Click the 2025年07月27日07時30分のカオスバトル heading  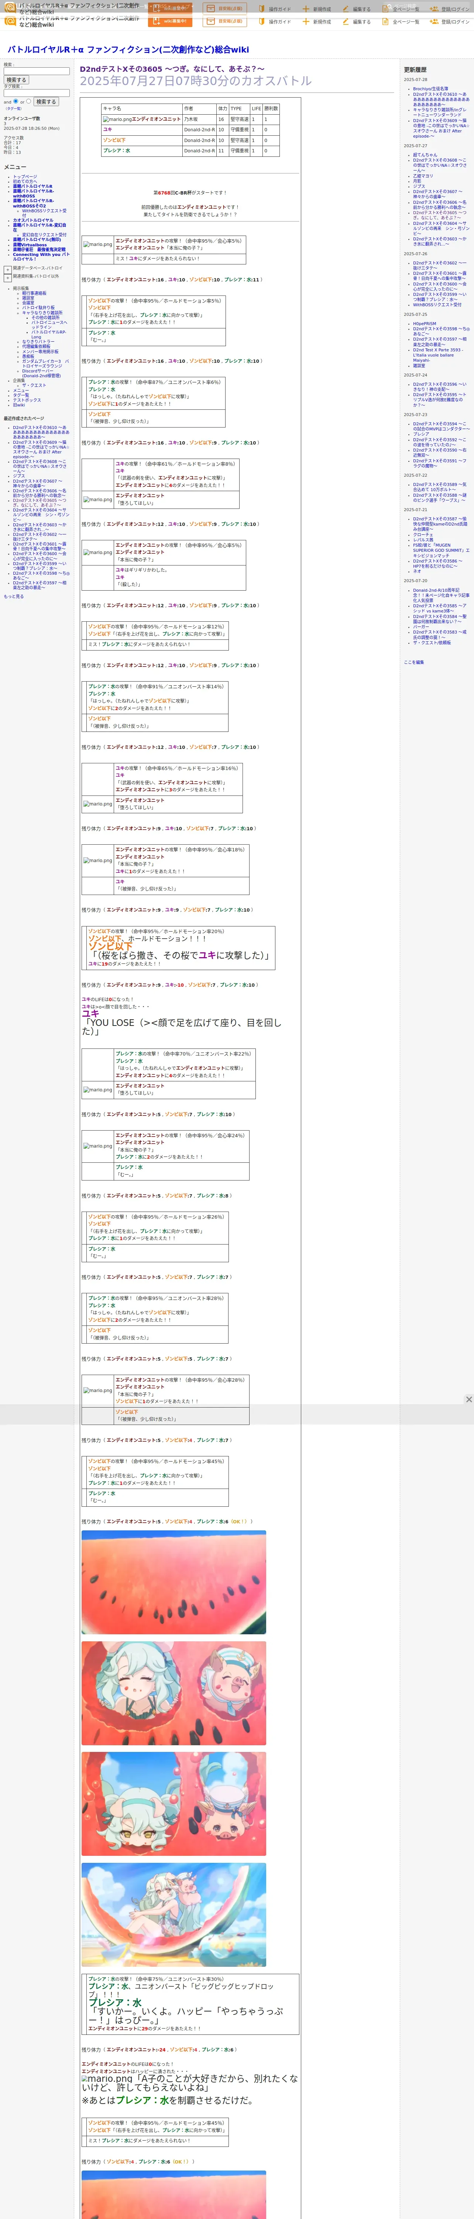coord(195,81)
